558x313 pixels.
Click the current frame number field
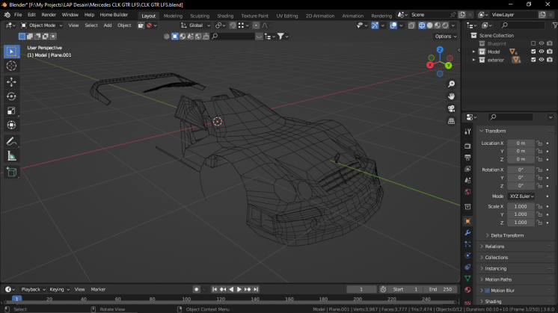(361, 289)
